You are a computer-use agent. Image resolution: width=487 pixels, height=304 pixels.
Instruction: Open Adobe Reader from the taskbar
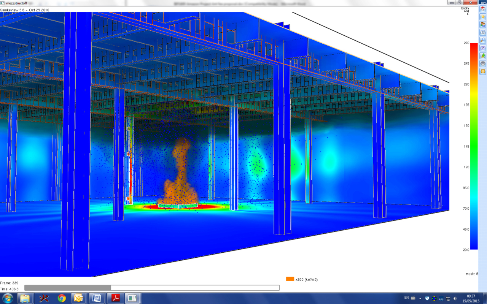click(x=116, y=298)
